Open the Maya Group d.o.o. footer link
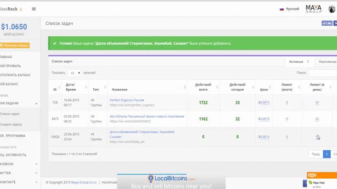Viewport: 337px width, 189px height. [x=84, y=182]
